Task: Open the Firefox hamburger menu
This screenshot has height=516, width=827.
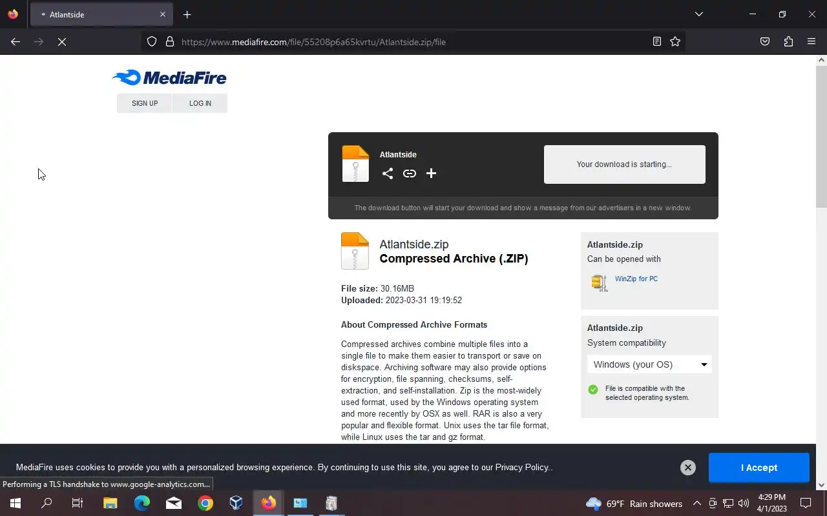Action: click(x=811, y=42)
